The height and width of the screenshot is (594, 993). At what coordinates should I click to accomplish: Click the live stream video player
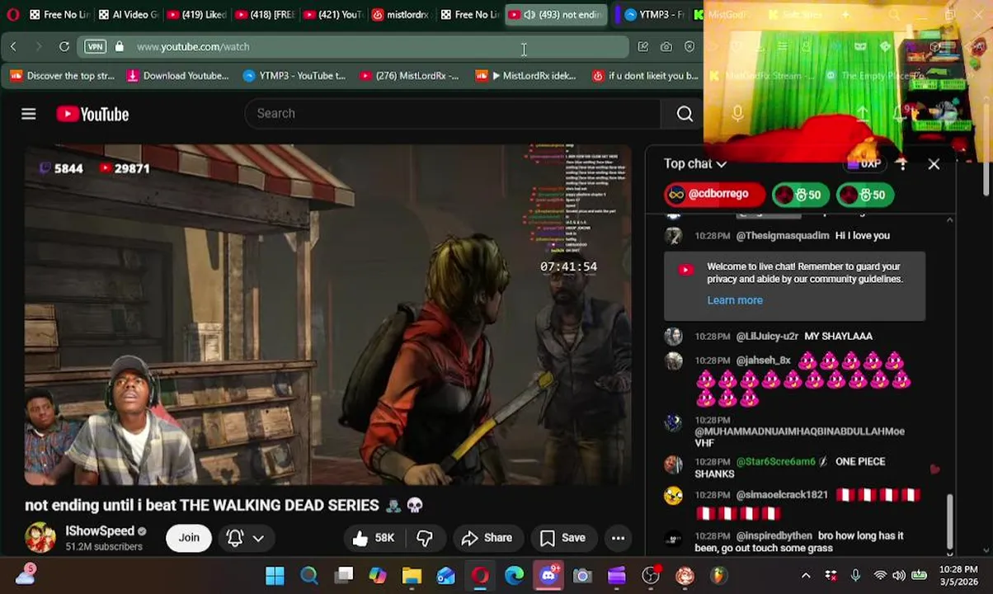click(x=327, y=315)
